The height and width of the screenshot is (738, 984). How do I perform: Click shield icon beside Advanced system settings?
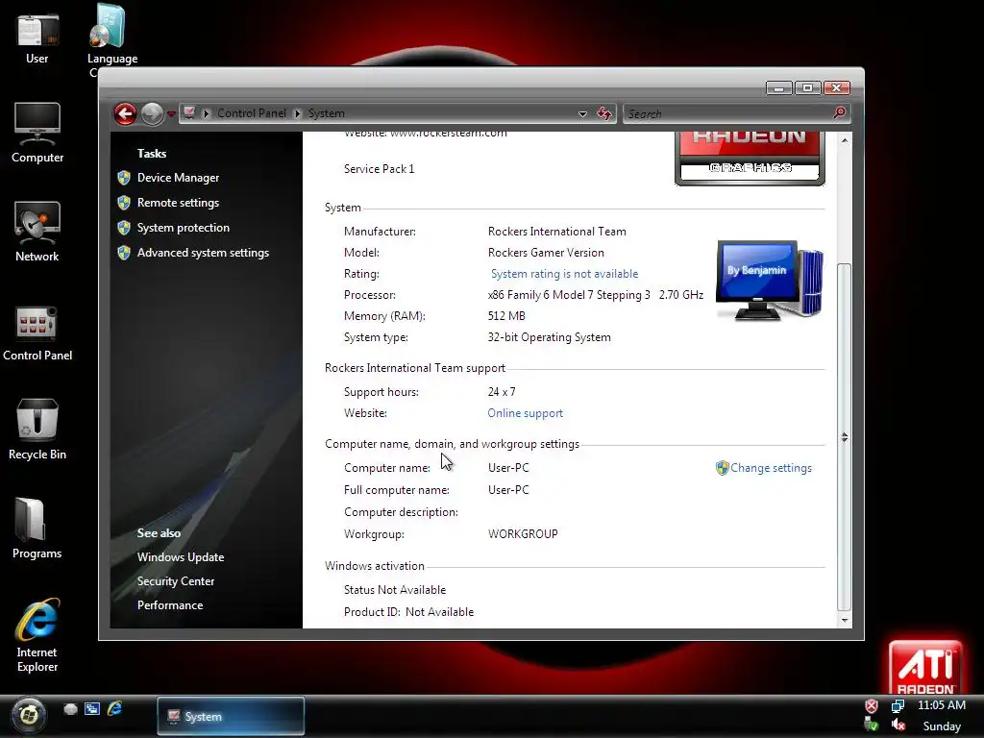click(x=124, y=253)
